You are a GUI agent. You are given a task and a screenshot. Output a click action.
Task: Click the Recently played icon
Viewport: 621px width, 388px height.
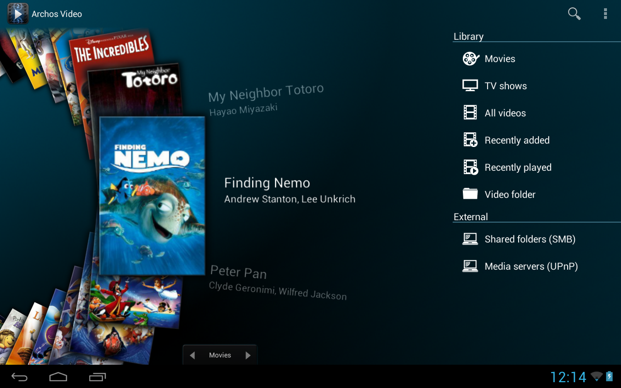tap(470, 167)
